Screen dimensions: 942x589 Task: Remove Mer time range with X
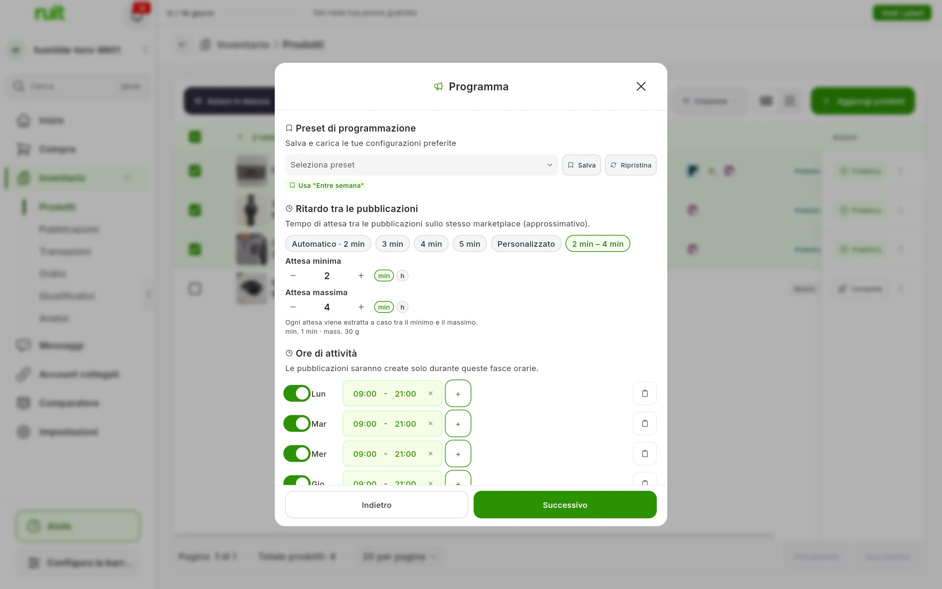(430, 454)
